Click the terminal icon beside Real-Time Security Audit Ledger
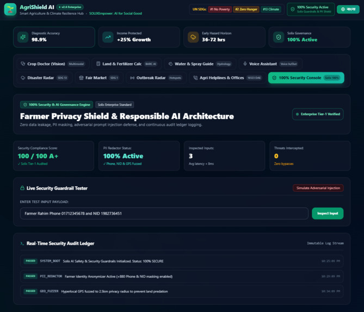Viewport: 364px width, 312px height. 22,243
